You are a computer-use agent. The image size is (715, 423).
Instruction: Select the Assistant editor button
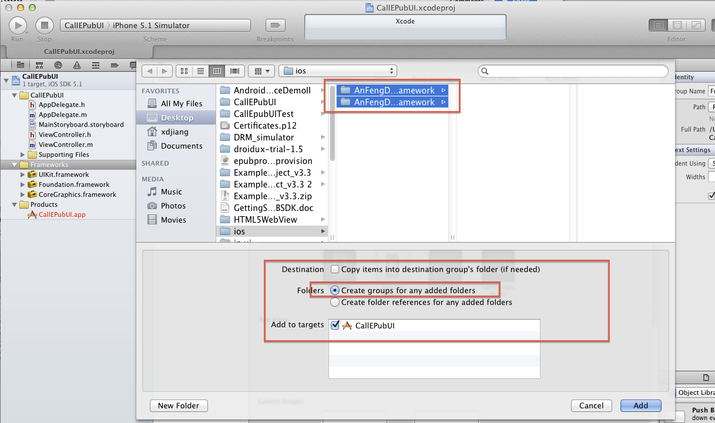(x=677, y=25)
